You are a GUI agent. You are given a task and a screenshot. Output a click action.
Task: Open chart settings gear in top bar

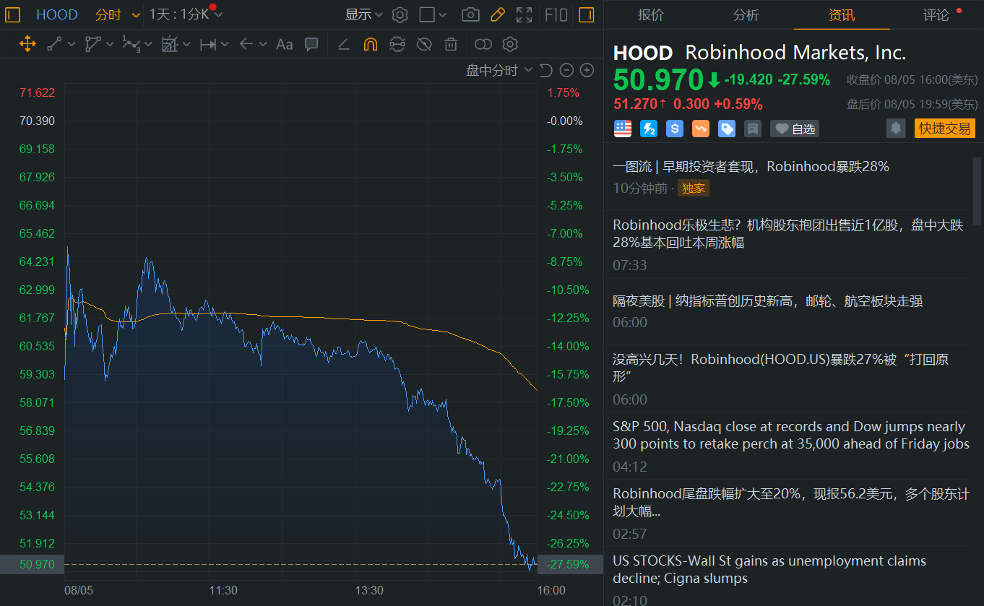tap(400, 14)
